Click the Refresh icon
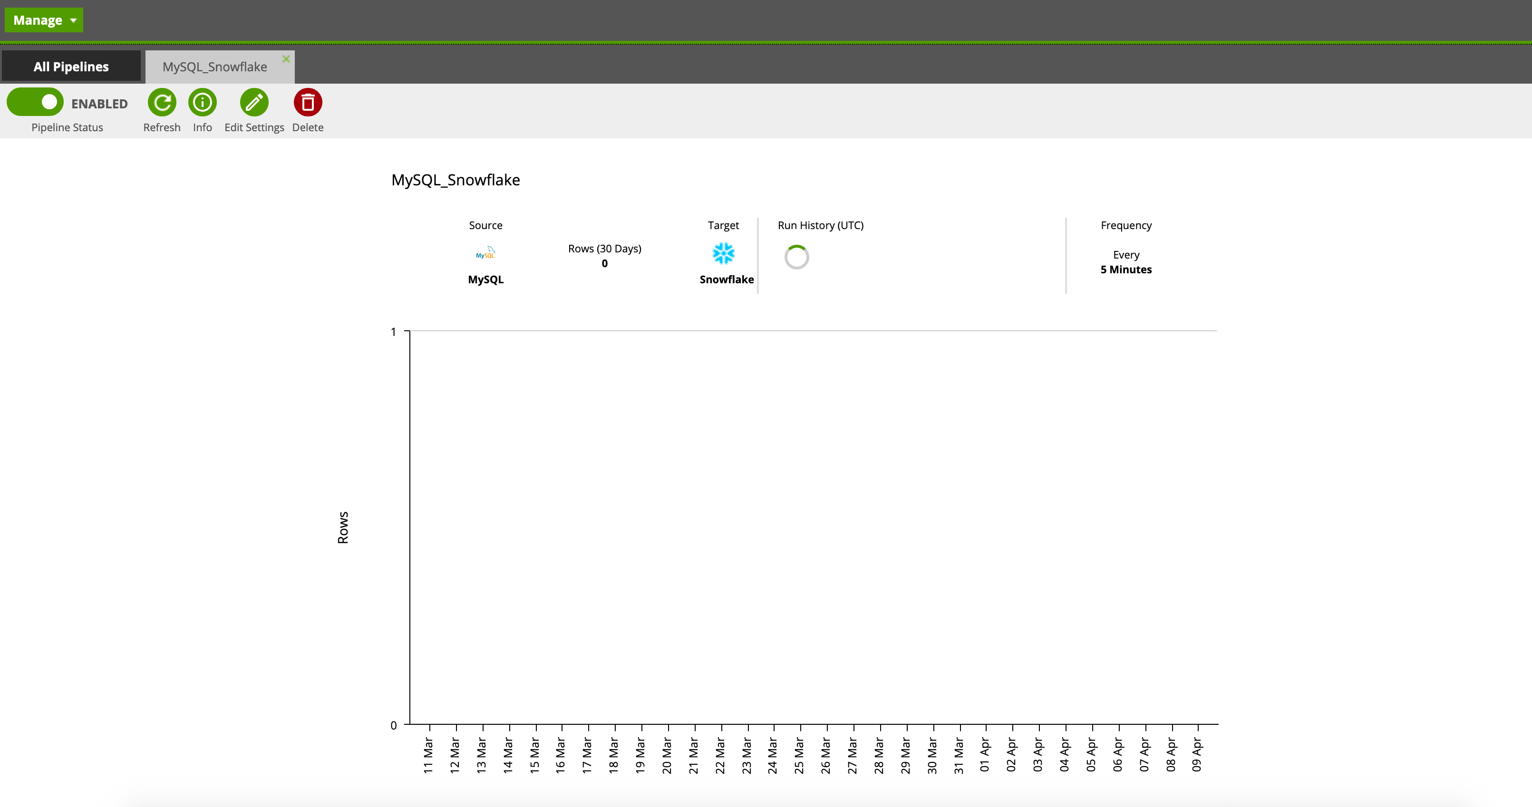Image resolution: width=1532 pixels, height=807 pixels. coord(162,102)
